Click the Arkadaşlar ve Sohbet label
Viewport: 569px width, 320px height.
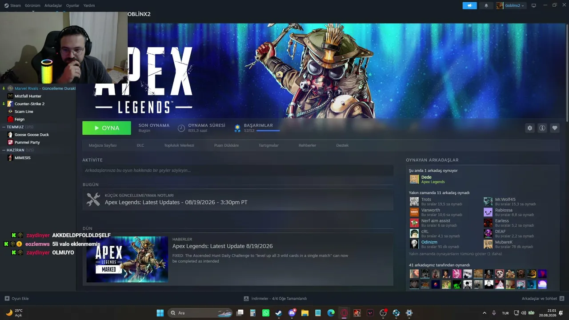coord(539,299)
